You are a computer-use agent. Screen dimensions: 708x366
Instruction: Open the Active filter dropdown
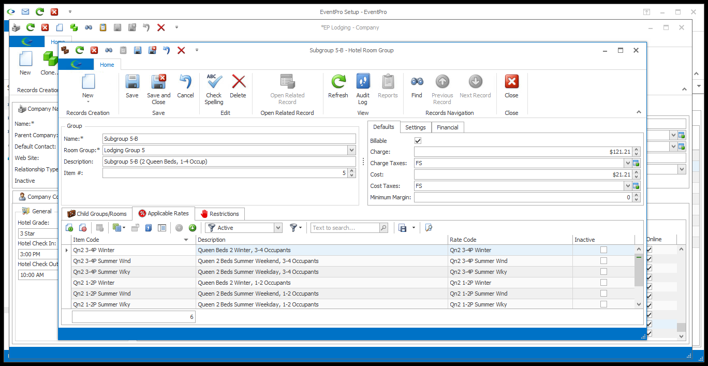click(x=278, y=228)
